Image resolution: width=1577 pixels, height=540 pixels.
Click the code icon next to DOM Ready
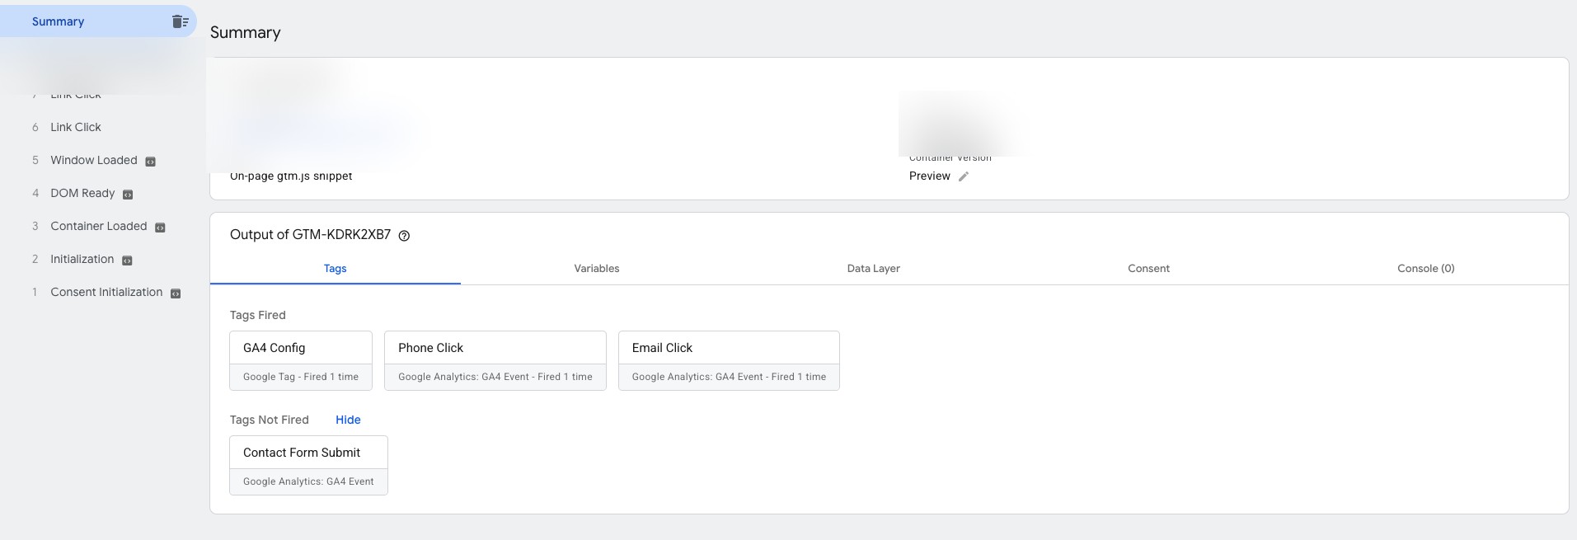click(127, 195)
